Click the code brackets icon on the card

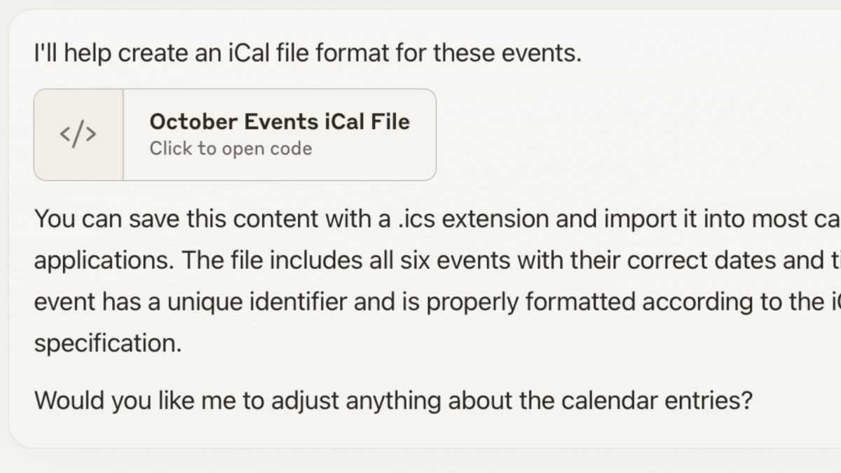point(78,135)
